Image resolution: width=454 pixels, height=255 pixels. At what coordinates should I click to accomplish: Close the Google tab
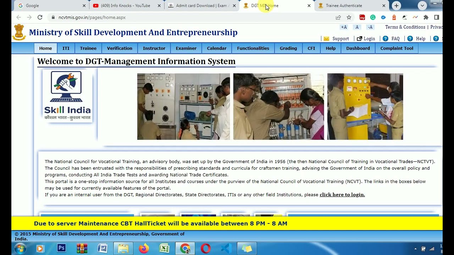tap(84, 6)
